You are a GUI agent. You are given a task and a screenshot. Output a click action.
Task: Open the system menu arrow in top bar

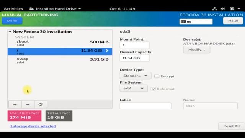click(239, 9)
